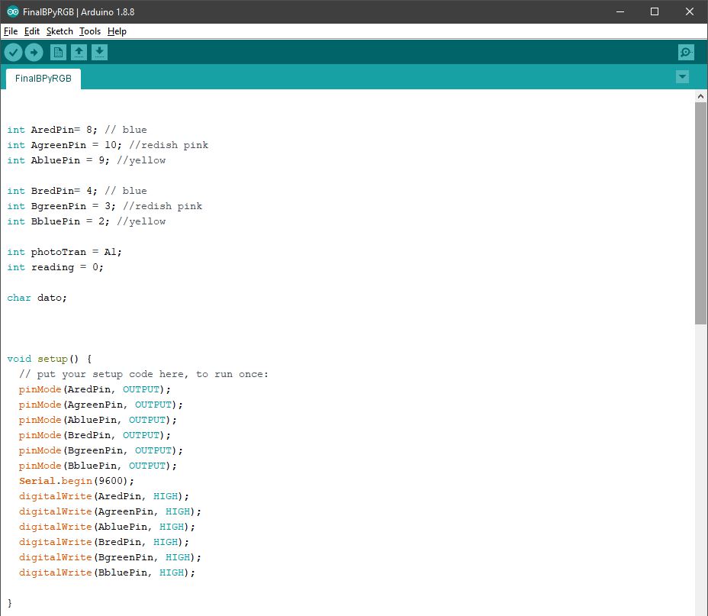Click the Verify checkmark button
The height and width of the screenshot is (616, 708).
point(14,53)
